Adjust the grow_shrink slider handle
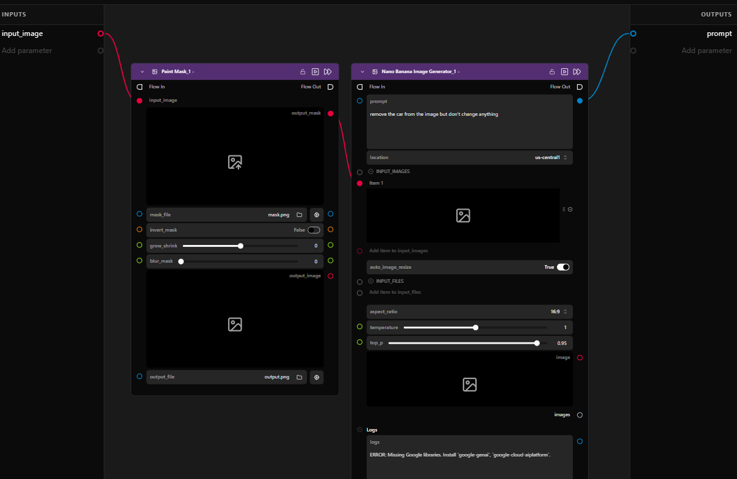 [x=240, y=246]
